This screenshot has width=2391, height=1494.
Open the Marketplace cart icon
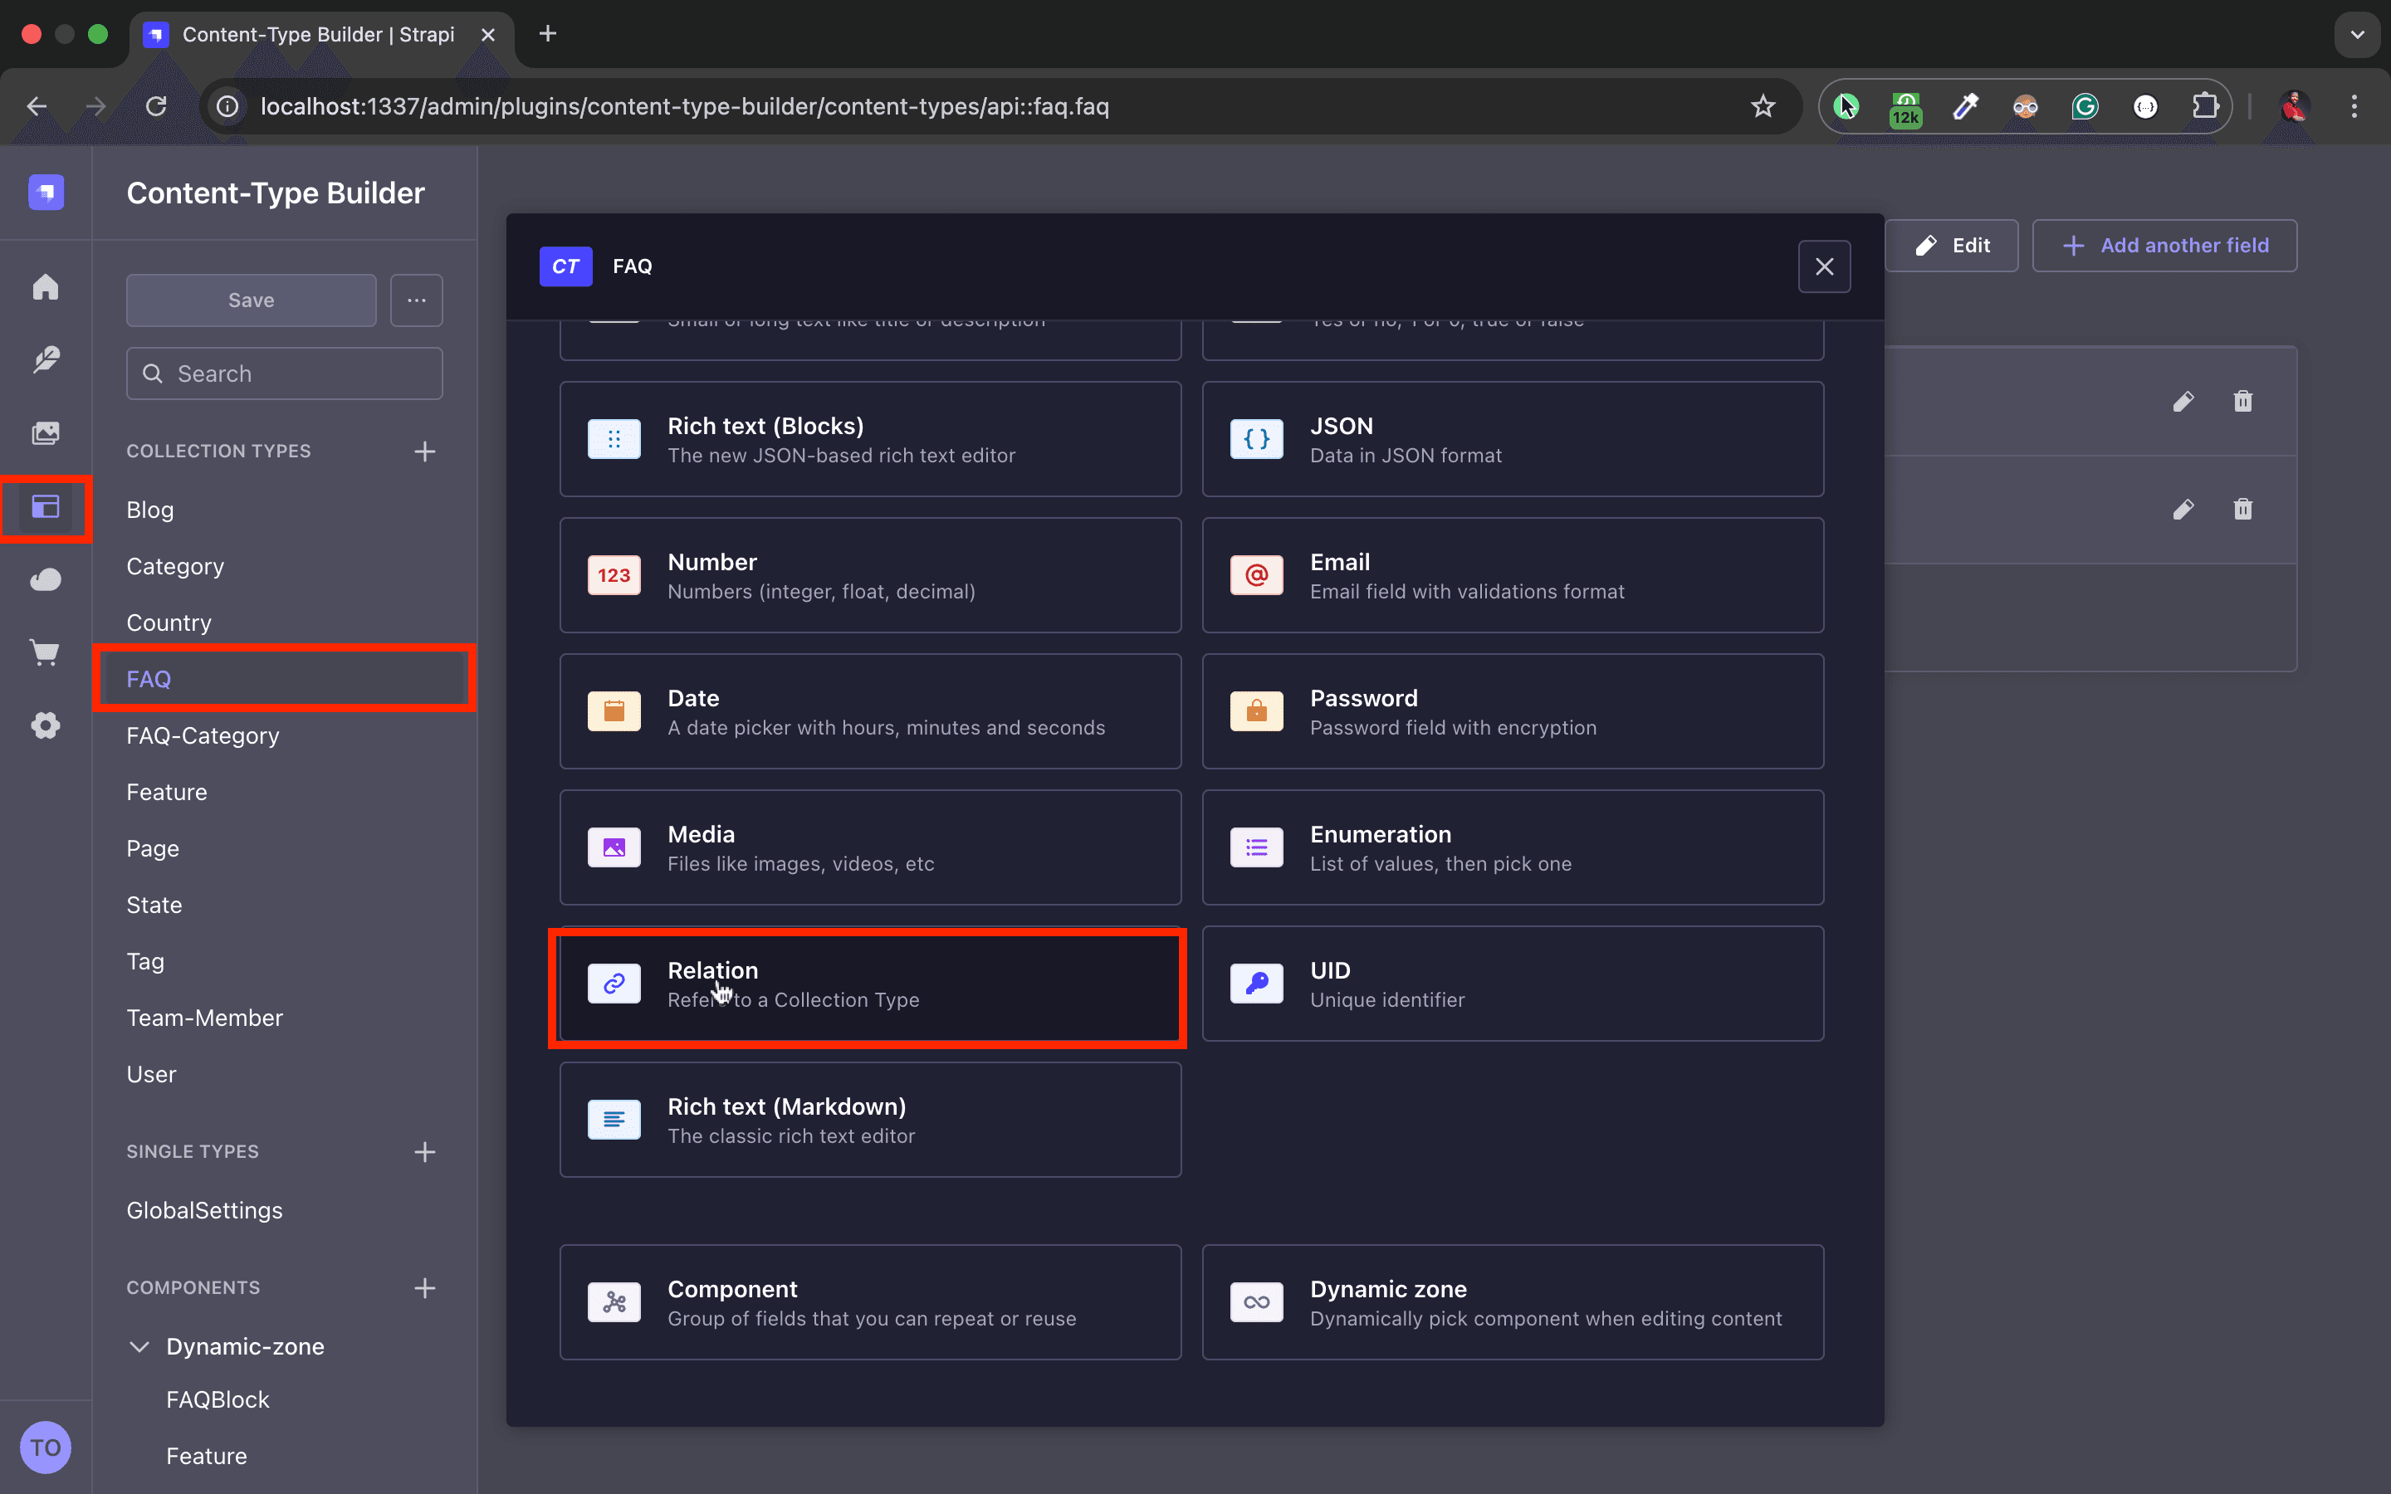pyautogui.click(x=46, y=652)
